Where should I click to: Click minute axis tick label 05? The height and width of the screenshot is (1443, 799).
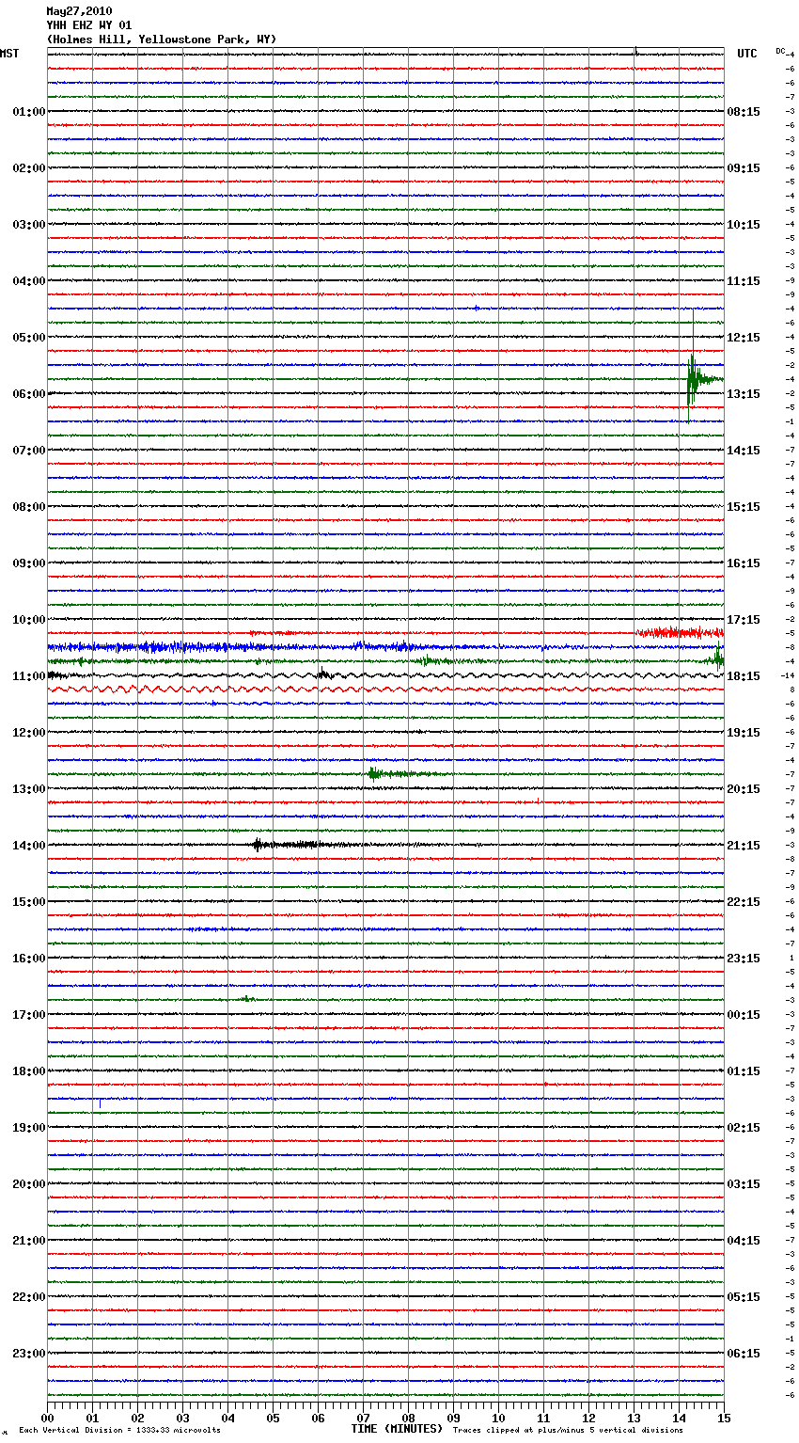pyautogui.click(x=274, y=1418)
